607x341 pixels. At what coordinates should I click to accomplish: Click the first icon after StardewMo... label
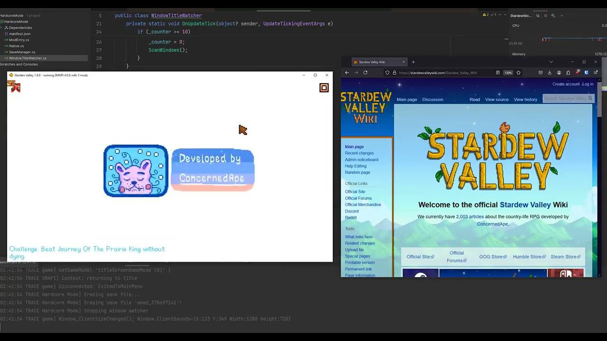(537, 16)
